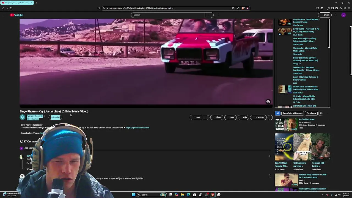Open Top 10 Most Popular NCS short
Viewport: 352px width, 198px height.
[x=284, y=147]
